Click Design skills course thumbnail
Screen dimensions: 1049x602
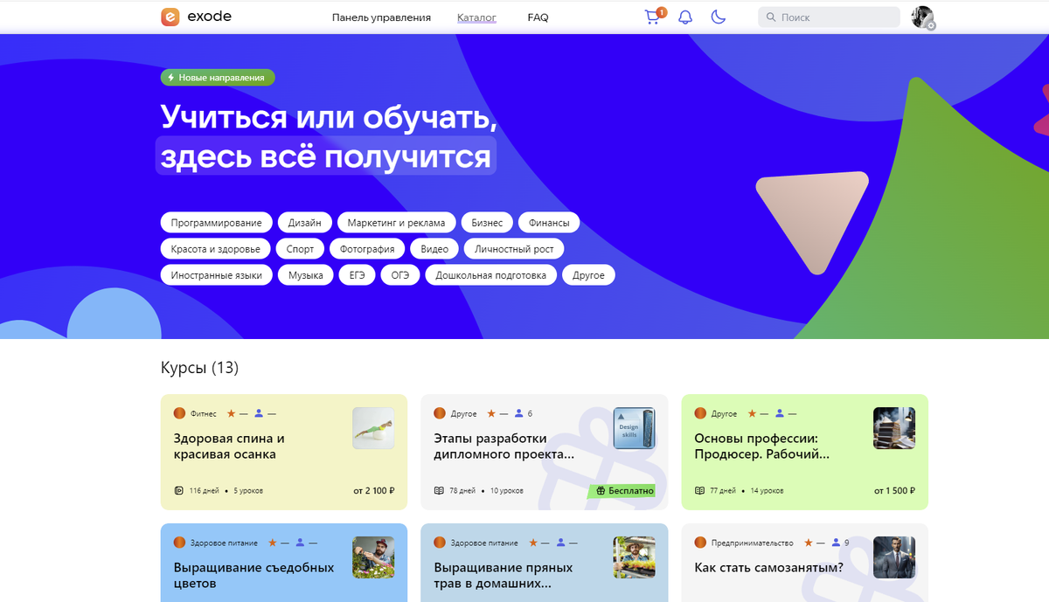point(634,428)
